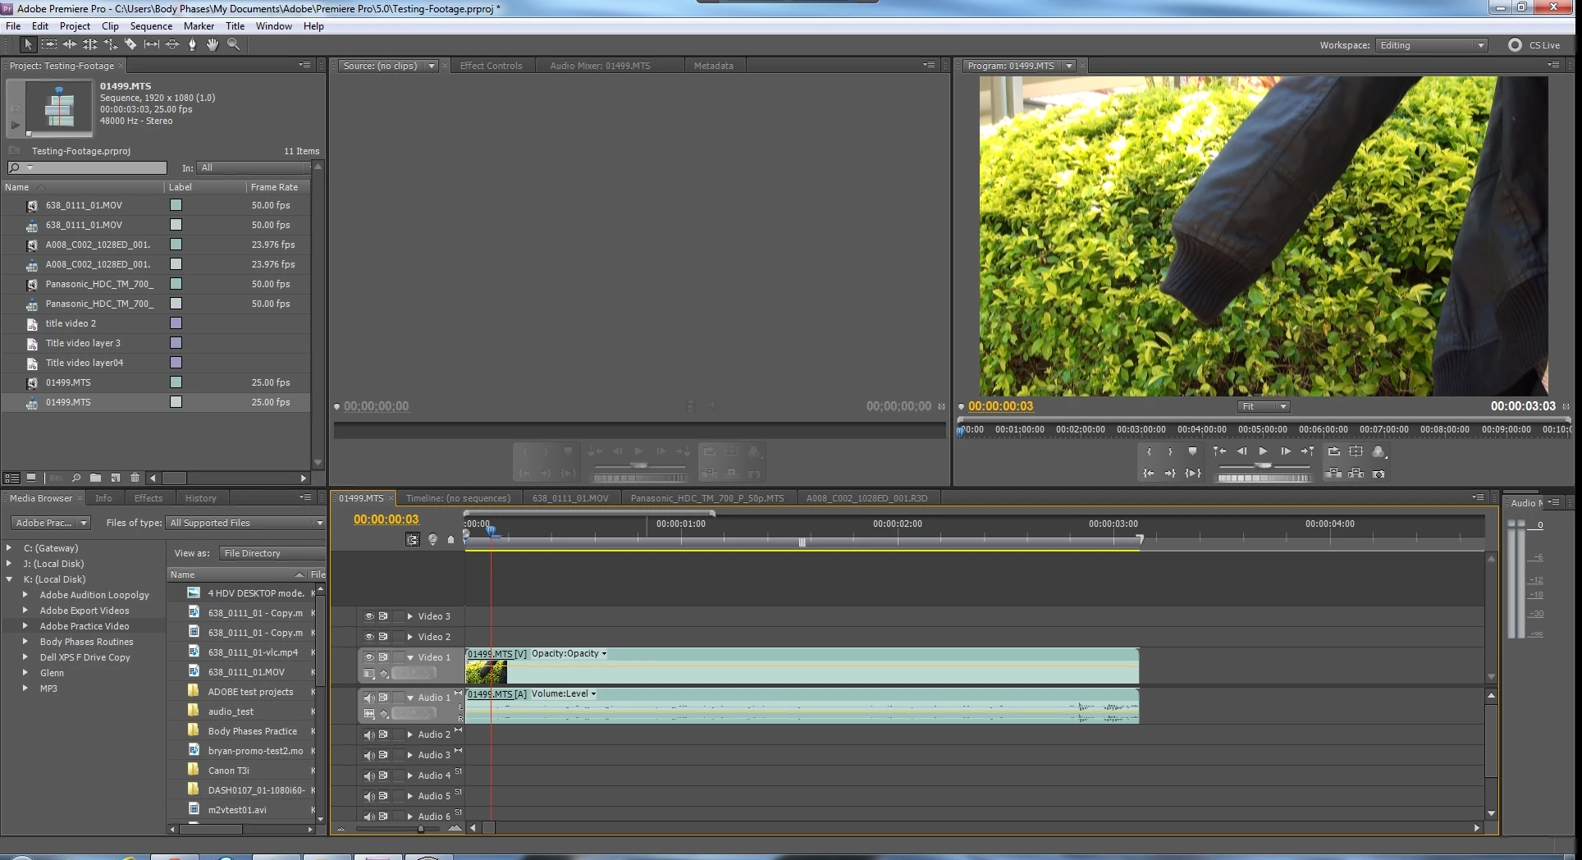Viewport: 1582px width, 860px height.
Task: Switch to the Effect Controls tab
Action: coord(491,66)
